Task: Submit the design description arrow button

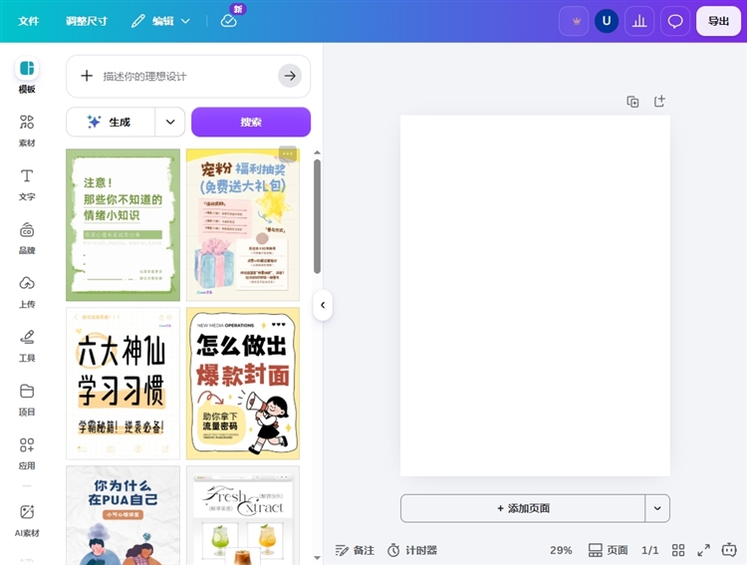Action: click(290, 76)
